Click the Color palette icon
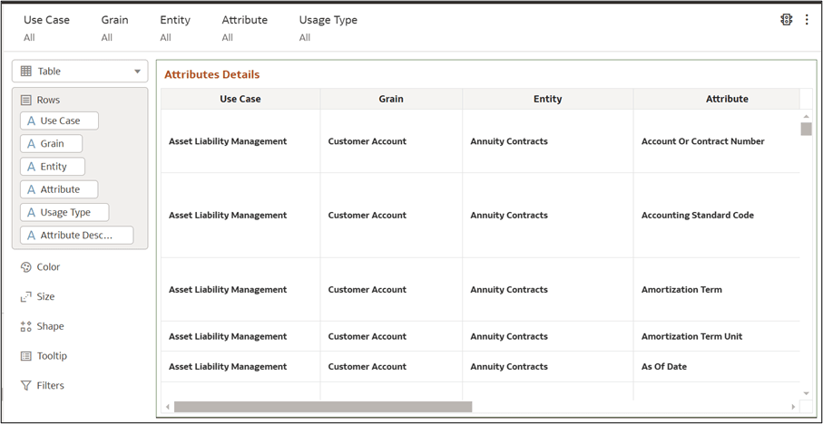The height and width of the screenshot is (424, 823). click(25, 267)
